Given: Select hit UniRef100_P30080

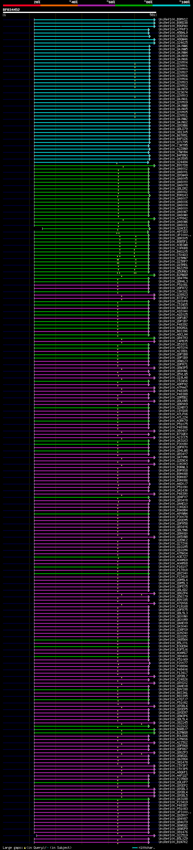Looking at the screenshot, I should pos(173,444).
